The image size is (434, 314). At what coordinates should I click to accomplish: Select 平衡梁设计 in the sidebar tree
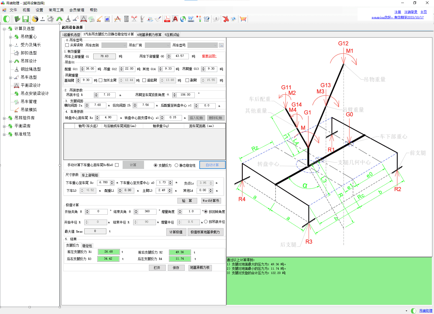(x=31, y=85)
